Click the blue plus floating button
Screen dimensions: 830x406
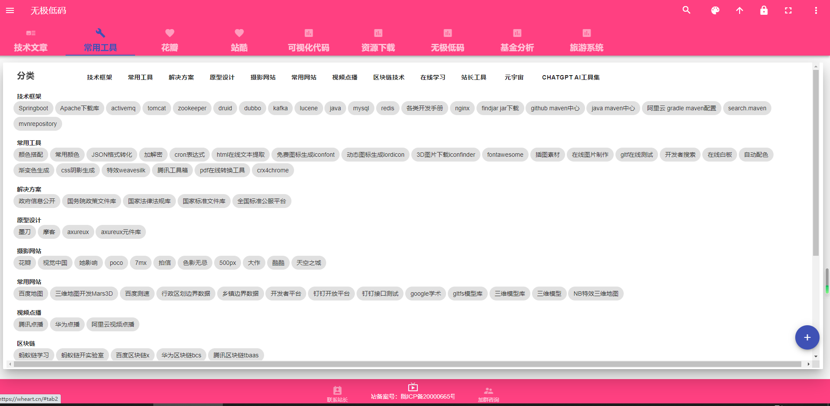coord(807,337)
